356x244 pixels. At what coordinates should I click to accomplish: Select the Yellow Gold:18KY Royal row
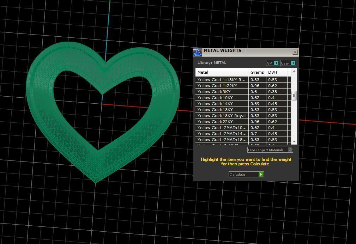[x=243, y=116]
